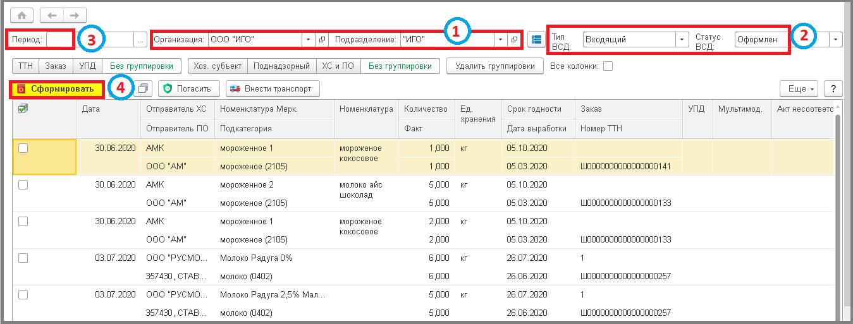
Task: Tick checkbox for row with ТТН ending 141
Action: tap(23, 148)
